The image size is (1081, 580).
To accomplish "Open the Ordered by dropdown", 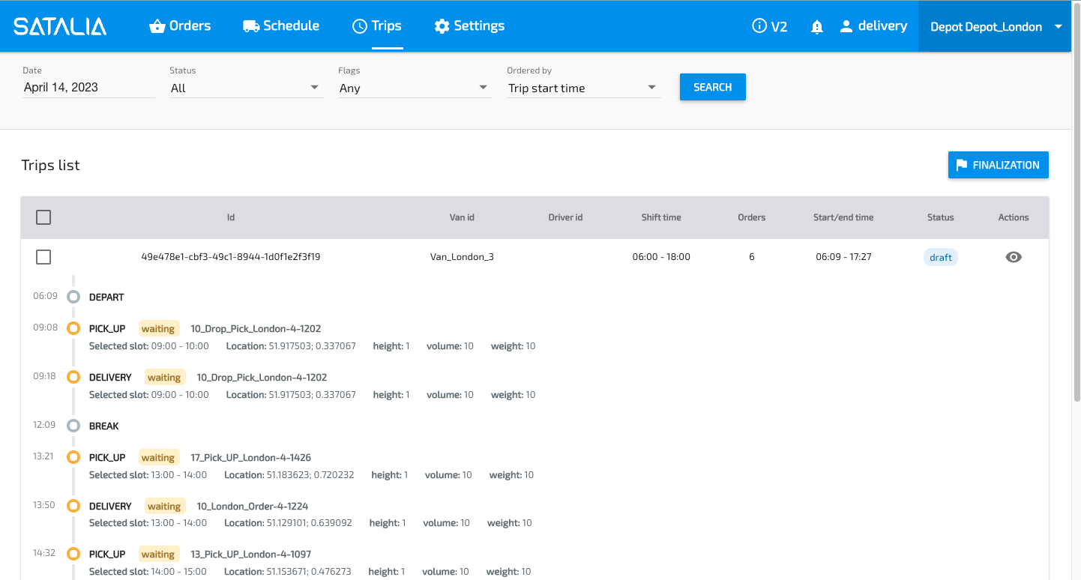I will pos(583,88).
